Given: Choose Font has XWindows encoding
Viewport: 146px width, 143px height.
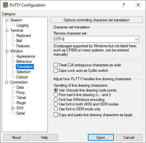Looking at the screenshot, I should 56,99.
